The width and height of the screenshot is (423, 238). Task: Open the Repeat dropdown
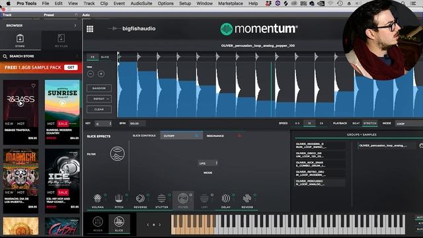point(99,99)
